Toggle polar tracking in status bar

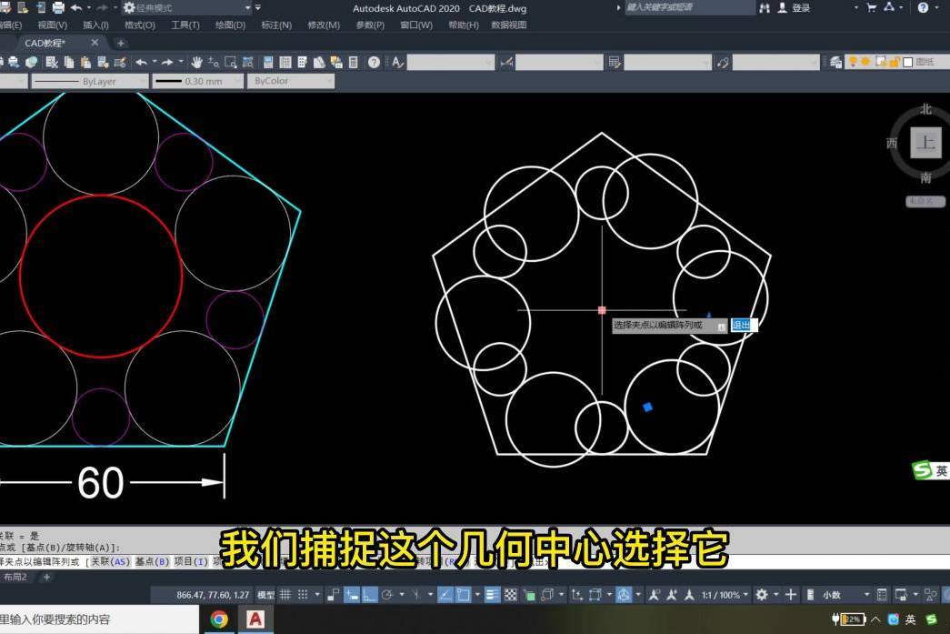(x=386, y=595)
